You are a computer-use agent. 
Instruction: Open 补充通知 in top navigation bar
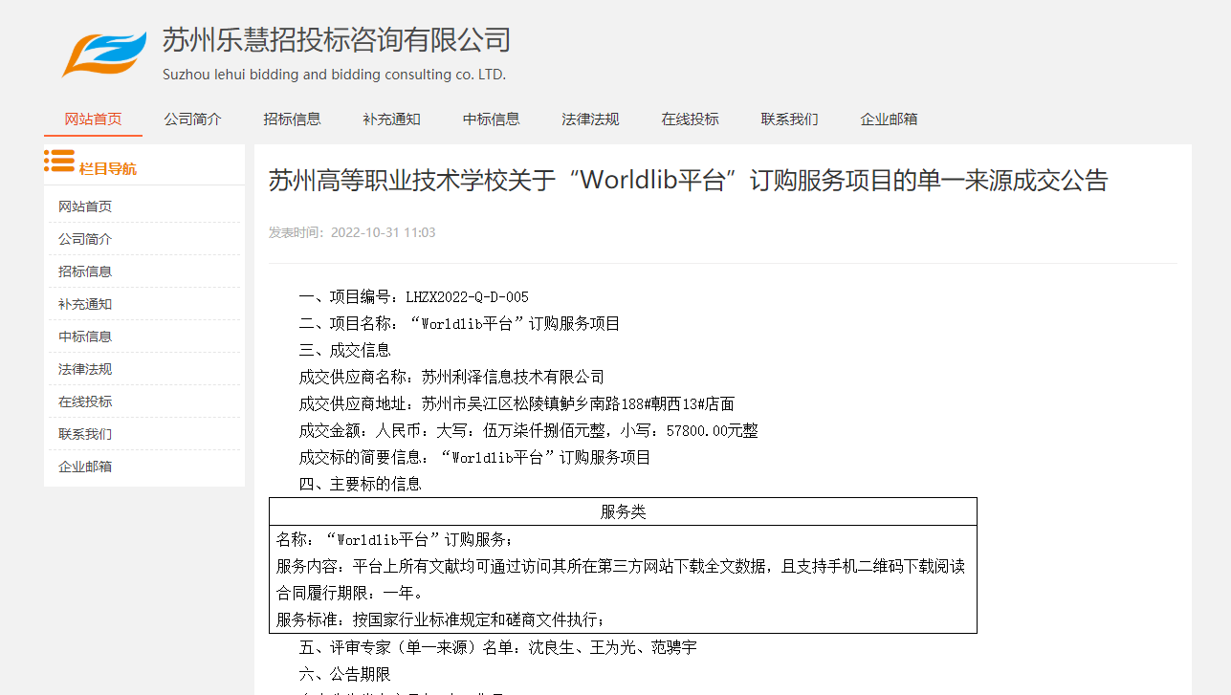pyautogui.click(x=391, y=119)
